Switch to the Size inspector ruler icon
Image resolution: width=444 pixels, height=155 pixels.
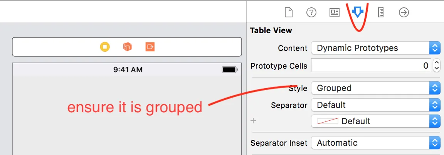381,13
